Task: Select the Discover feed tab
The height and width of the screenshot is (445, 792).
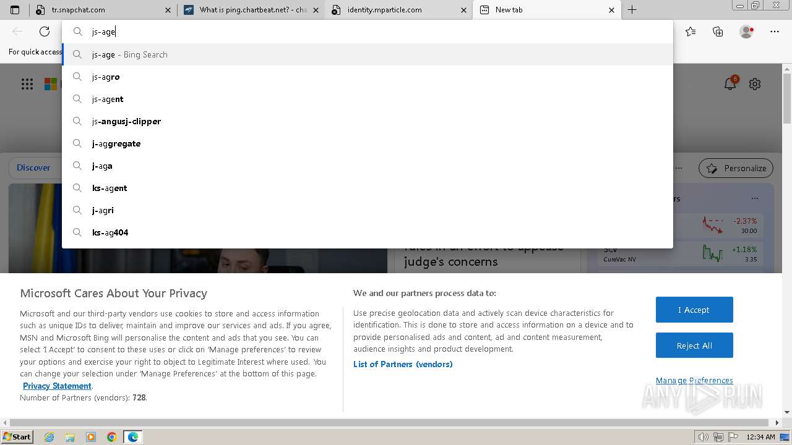Action: tap(33, 167)
